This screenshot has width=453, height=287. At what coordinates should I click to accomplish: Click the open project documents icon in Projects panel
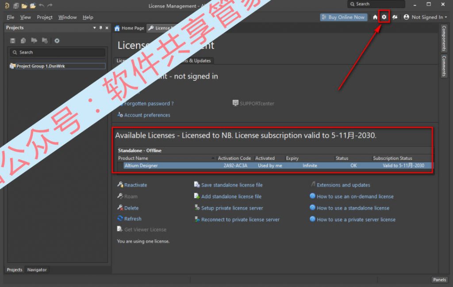click(34, 41)
